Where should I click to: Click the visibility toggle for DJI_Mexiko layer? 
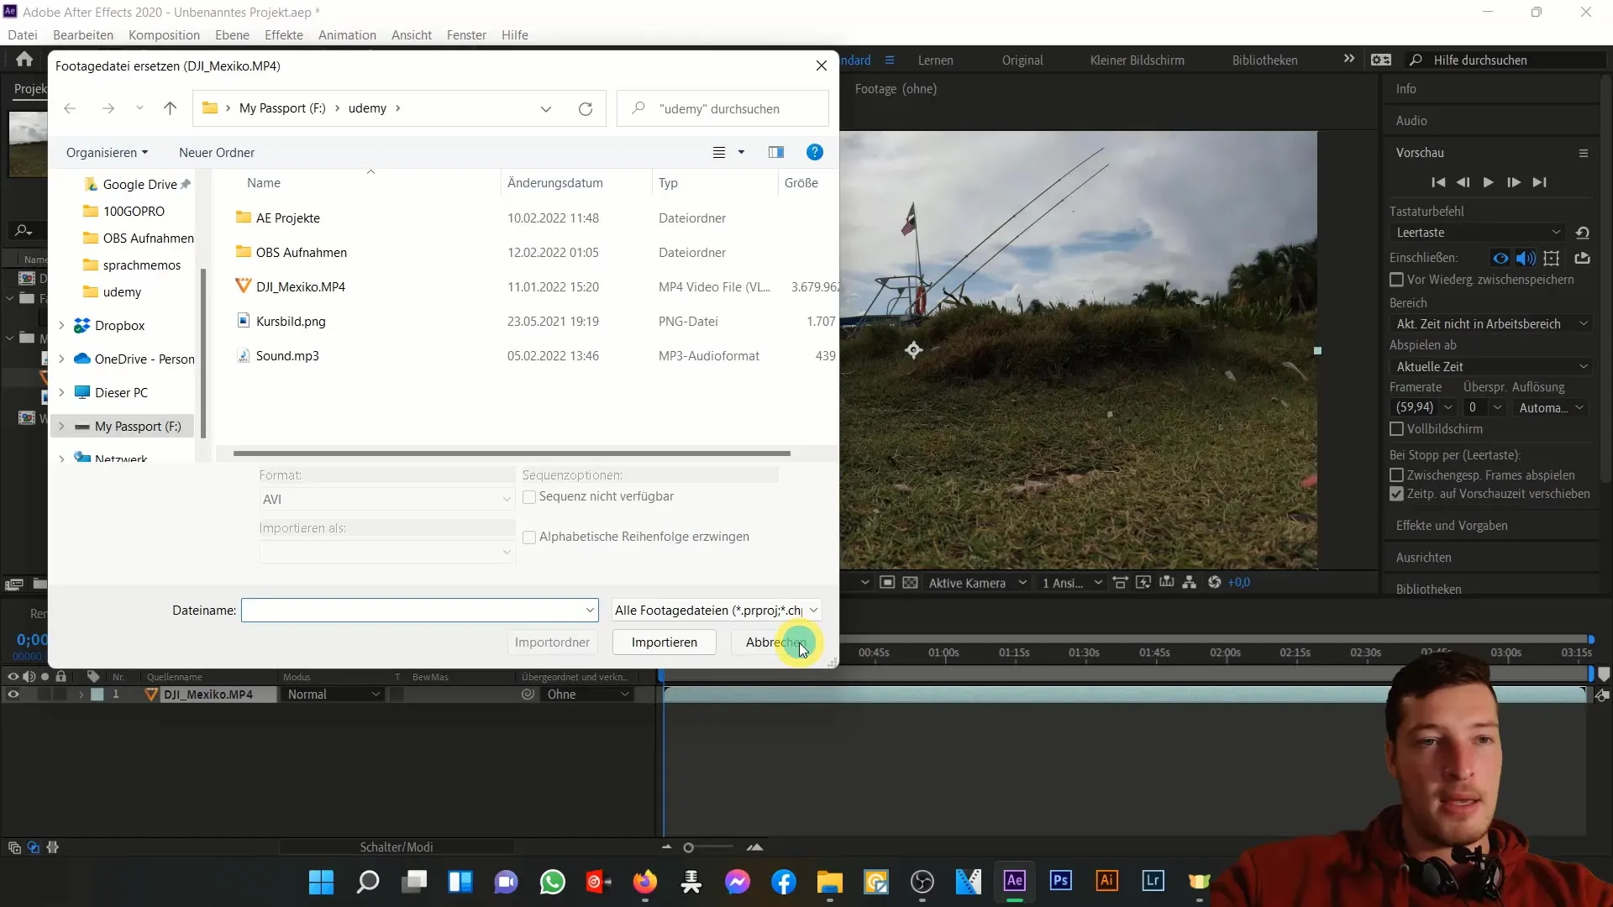(14, 695)
